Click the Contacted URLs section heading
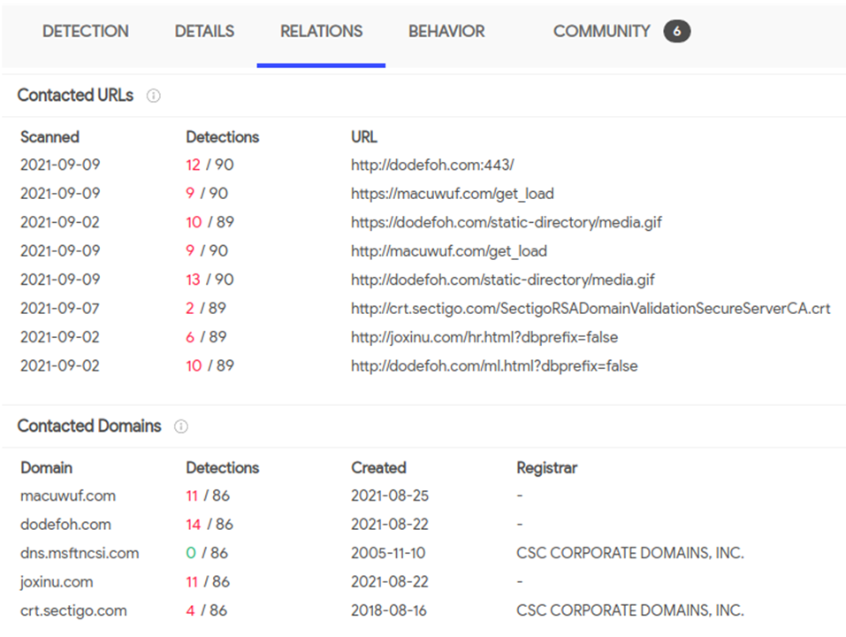The height and width of the screenshot is (637, 846). [75, 96]
